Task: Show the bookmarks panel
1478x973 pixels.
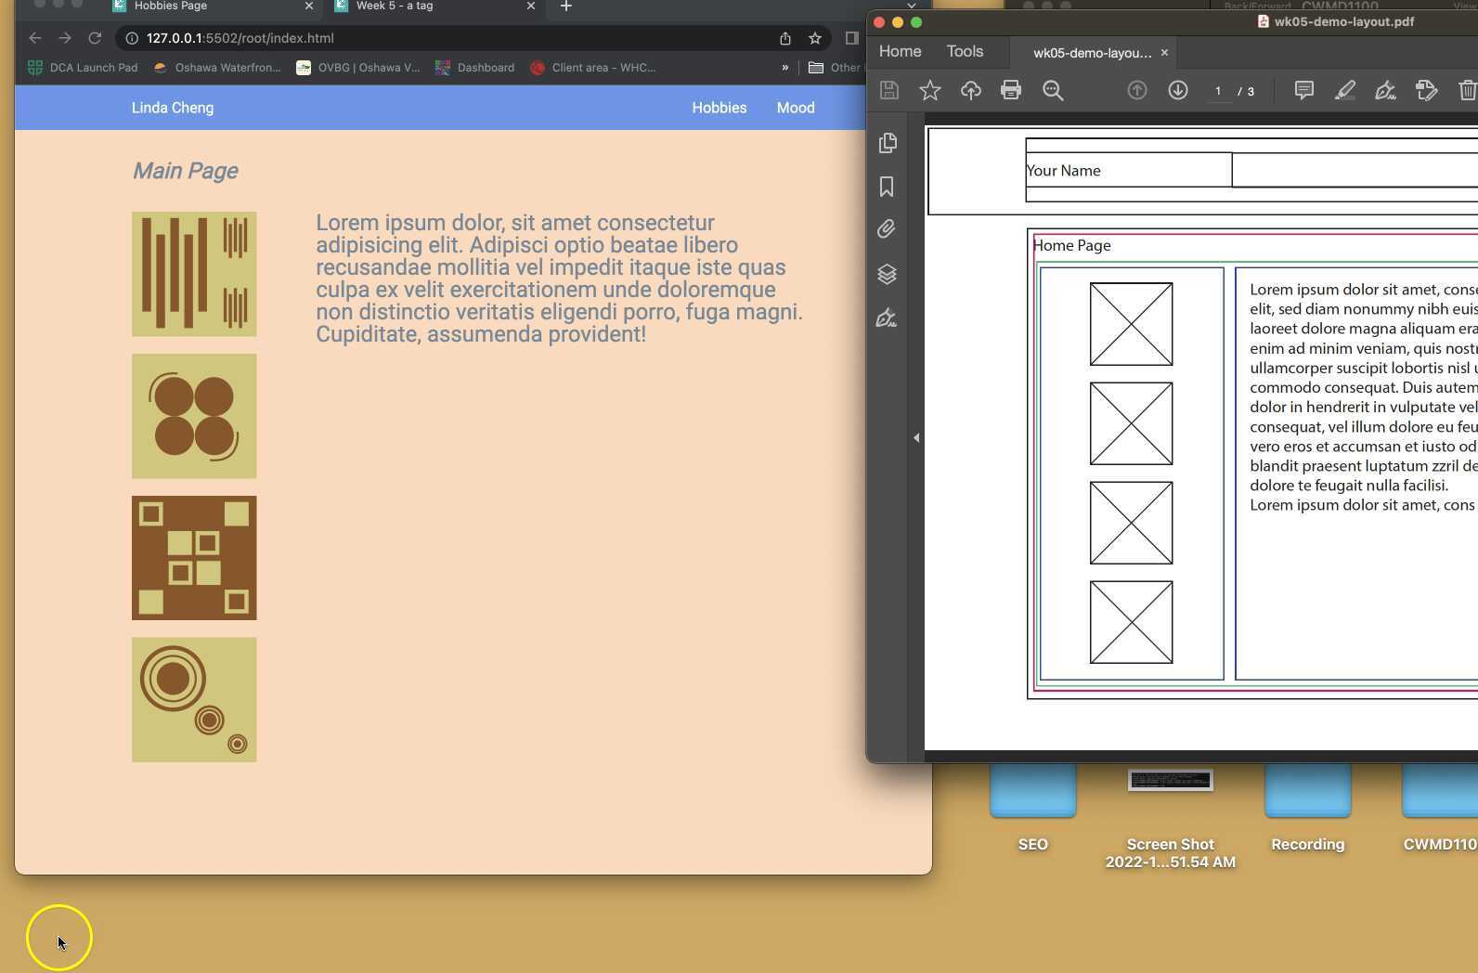Action: click(887, 187)
